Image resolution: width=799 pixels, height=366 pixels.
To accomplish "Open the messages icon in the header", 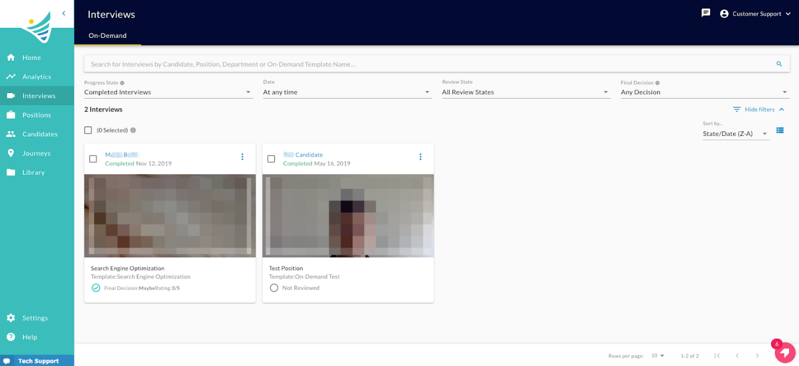I will (x=706, y=13).
